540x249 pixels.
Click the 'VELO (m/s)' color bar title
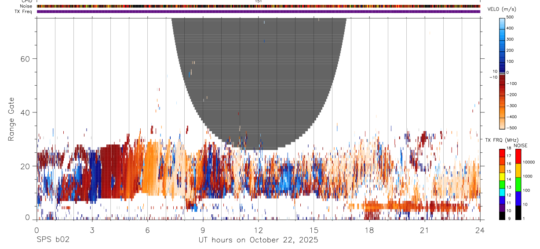point(502,9)
